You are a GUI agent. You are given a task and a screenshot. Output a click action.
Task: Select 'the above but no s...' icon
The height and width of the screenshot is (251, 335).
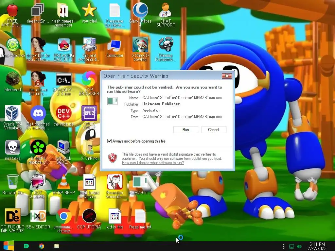pos(38,84)
